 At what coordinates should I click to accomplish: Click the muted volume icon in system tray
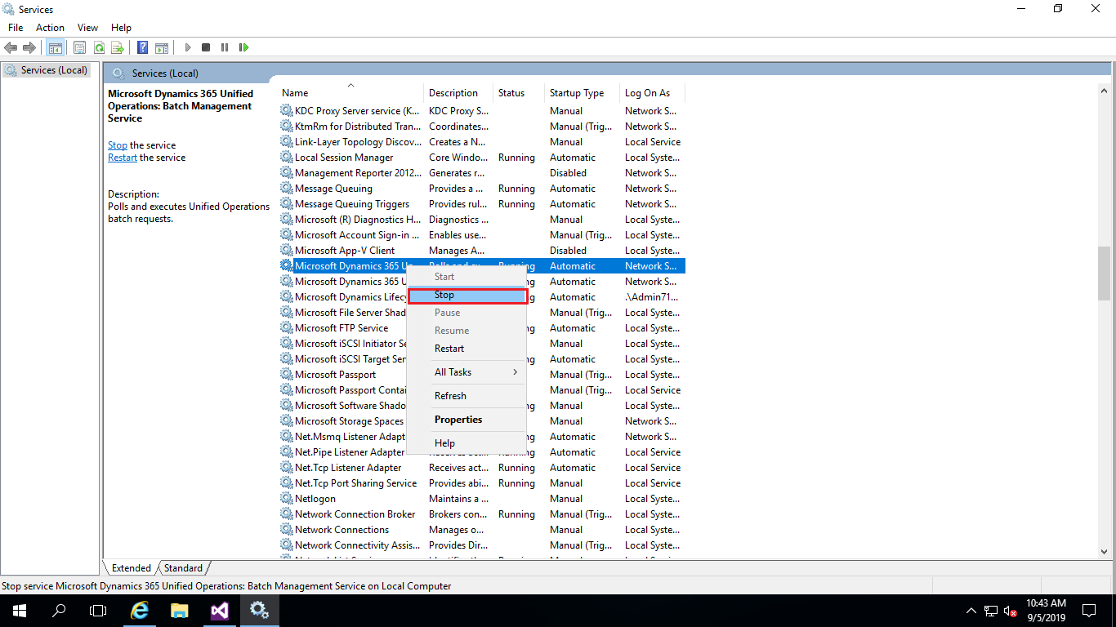1010,611
